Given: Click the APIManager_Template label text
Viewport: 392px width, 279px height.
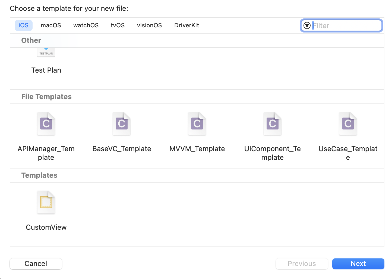Looking at the screenshot, I should [46, 153].
